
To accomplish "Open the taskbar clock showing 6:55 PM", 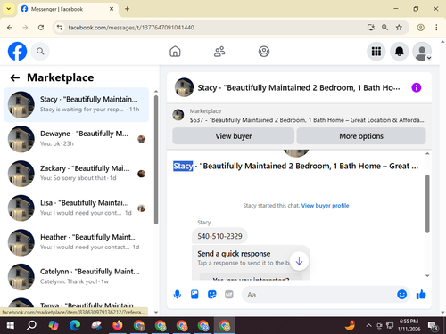I will click(409, 325).
